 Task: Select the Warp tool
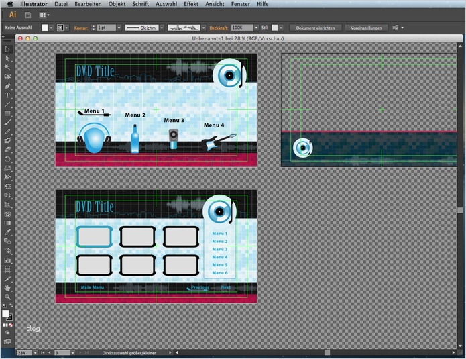tap(7, 177)
